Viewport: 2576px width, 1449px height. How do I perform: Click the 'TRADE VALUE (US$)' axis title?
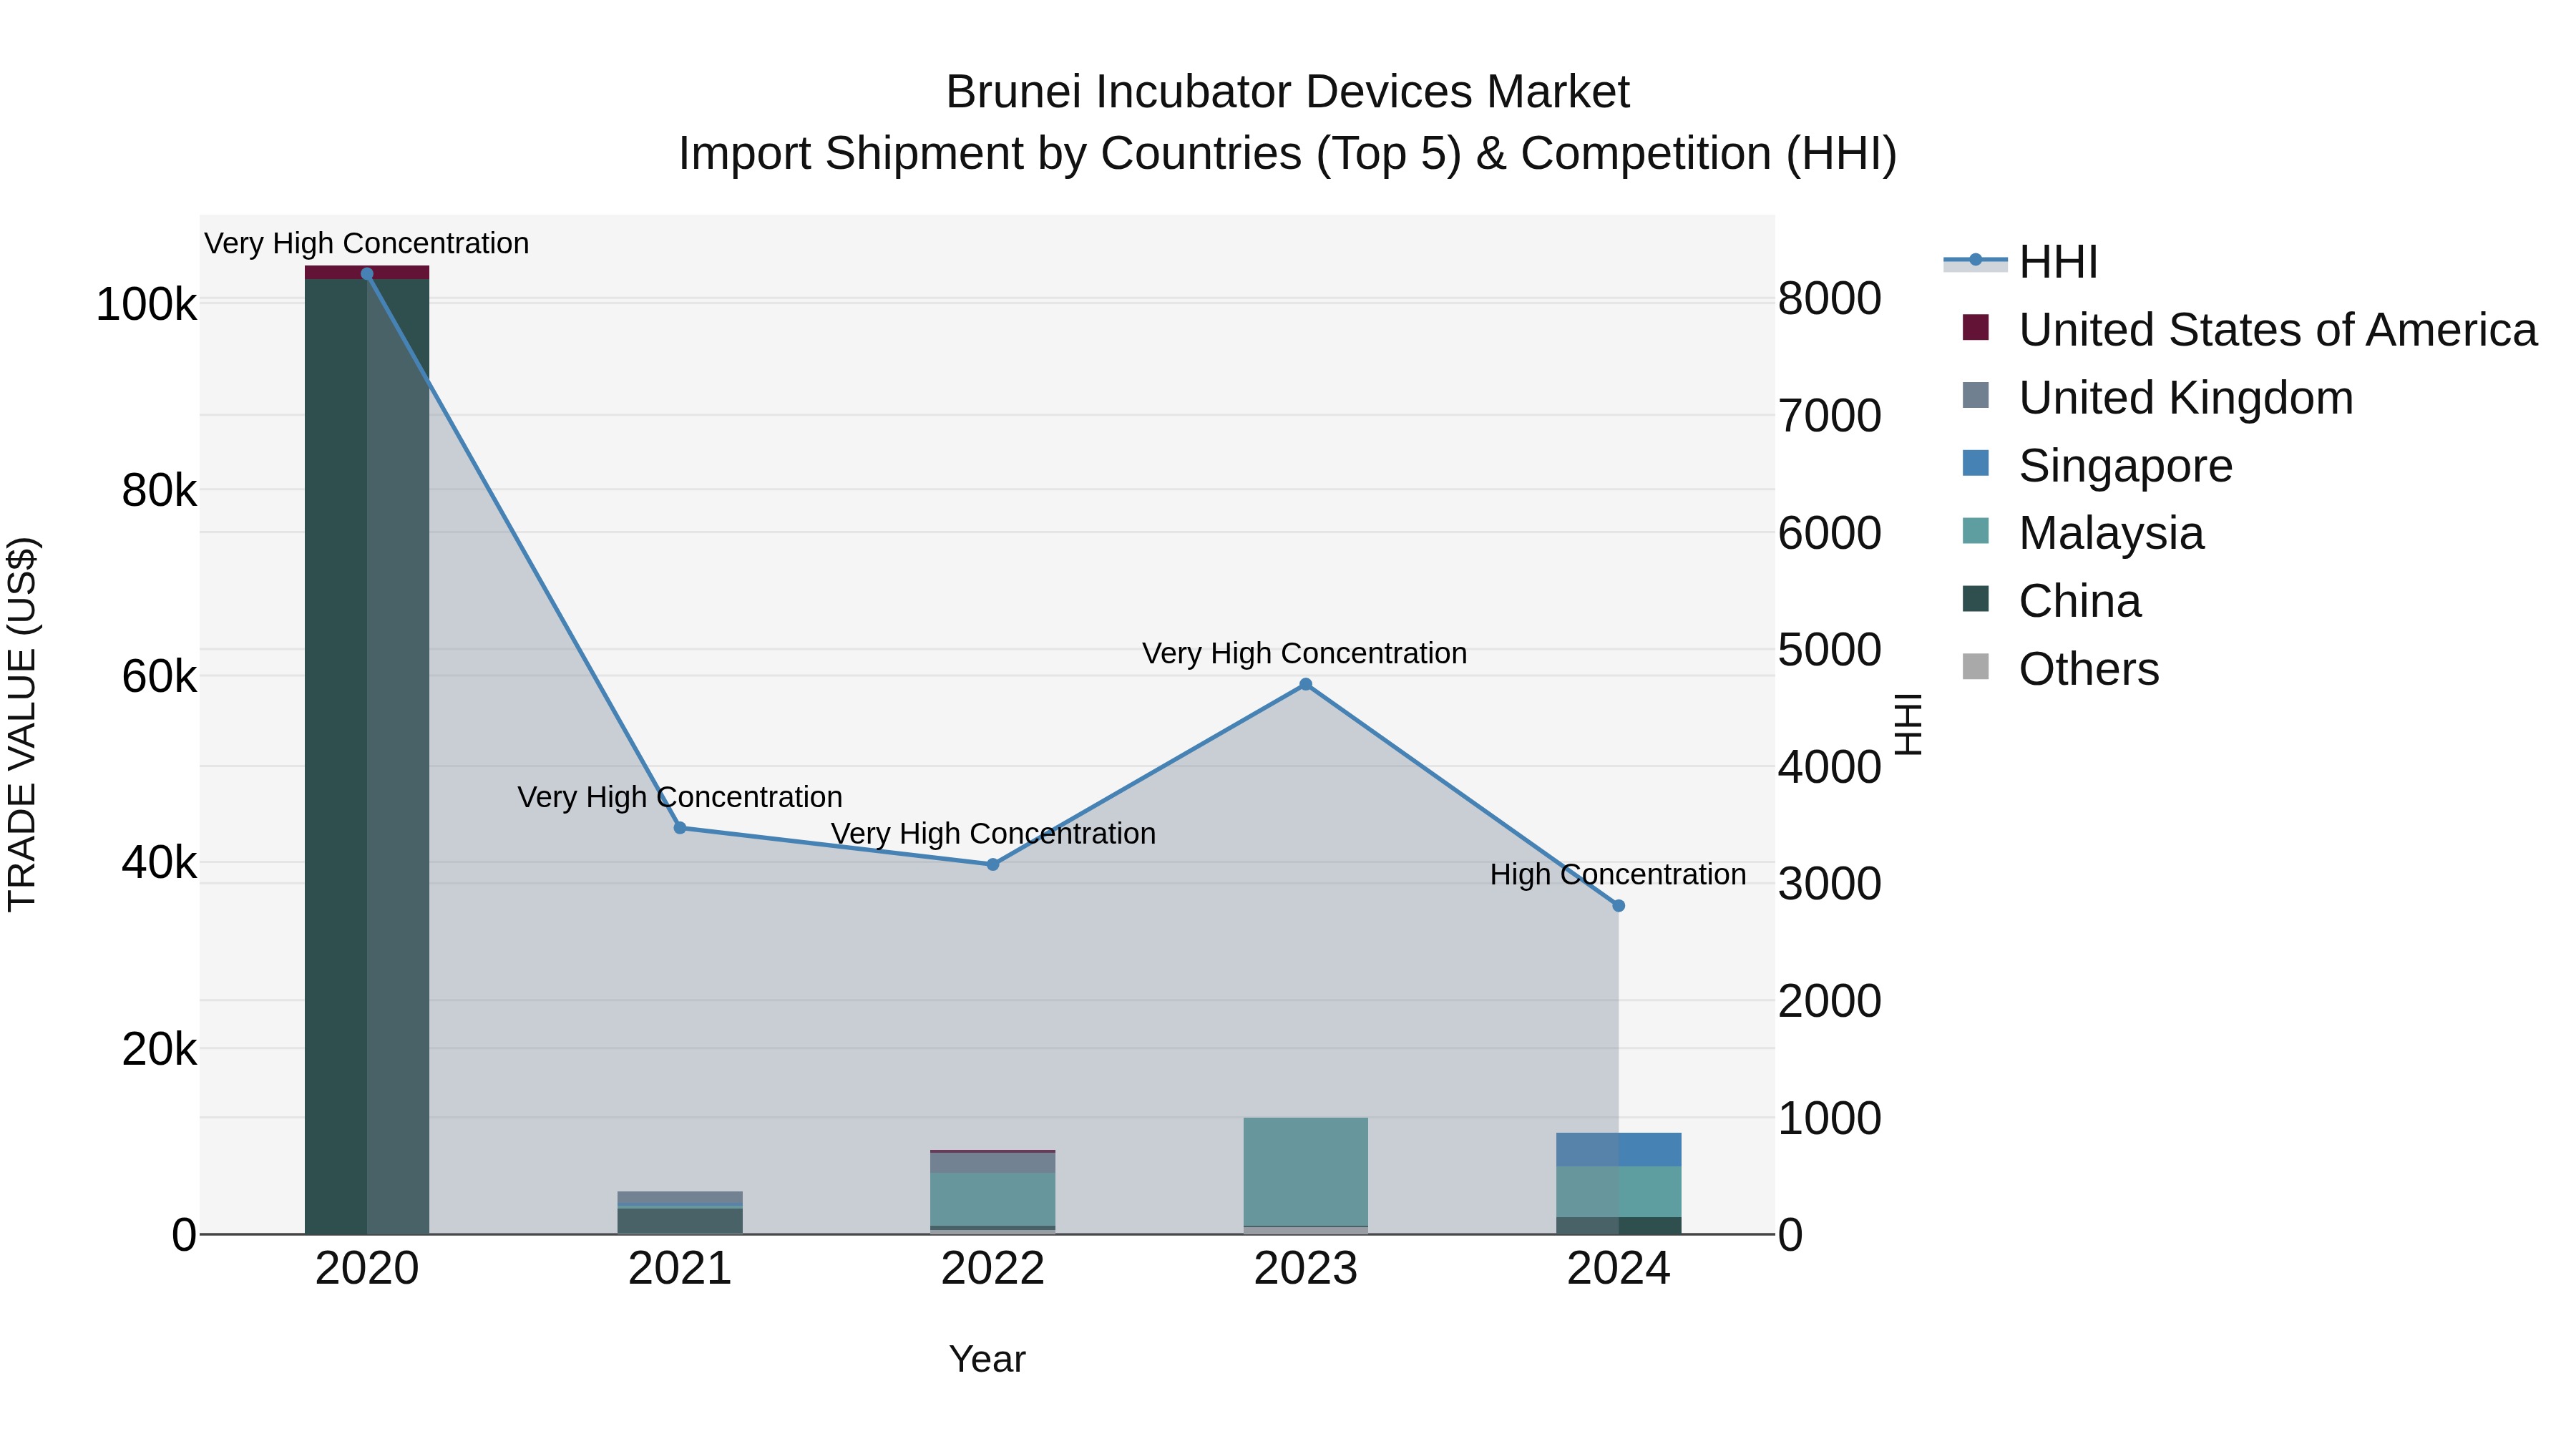pos(22,724)
